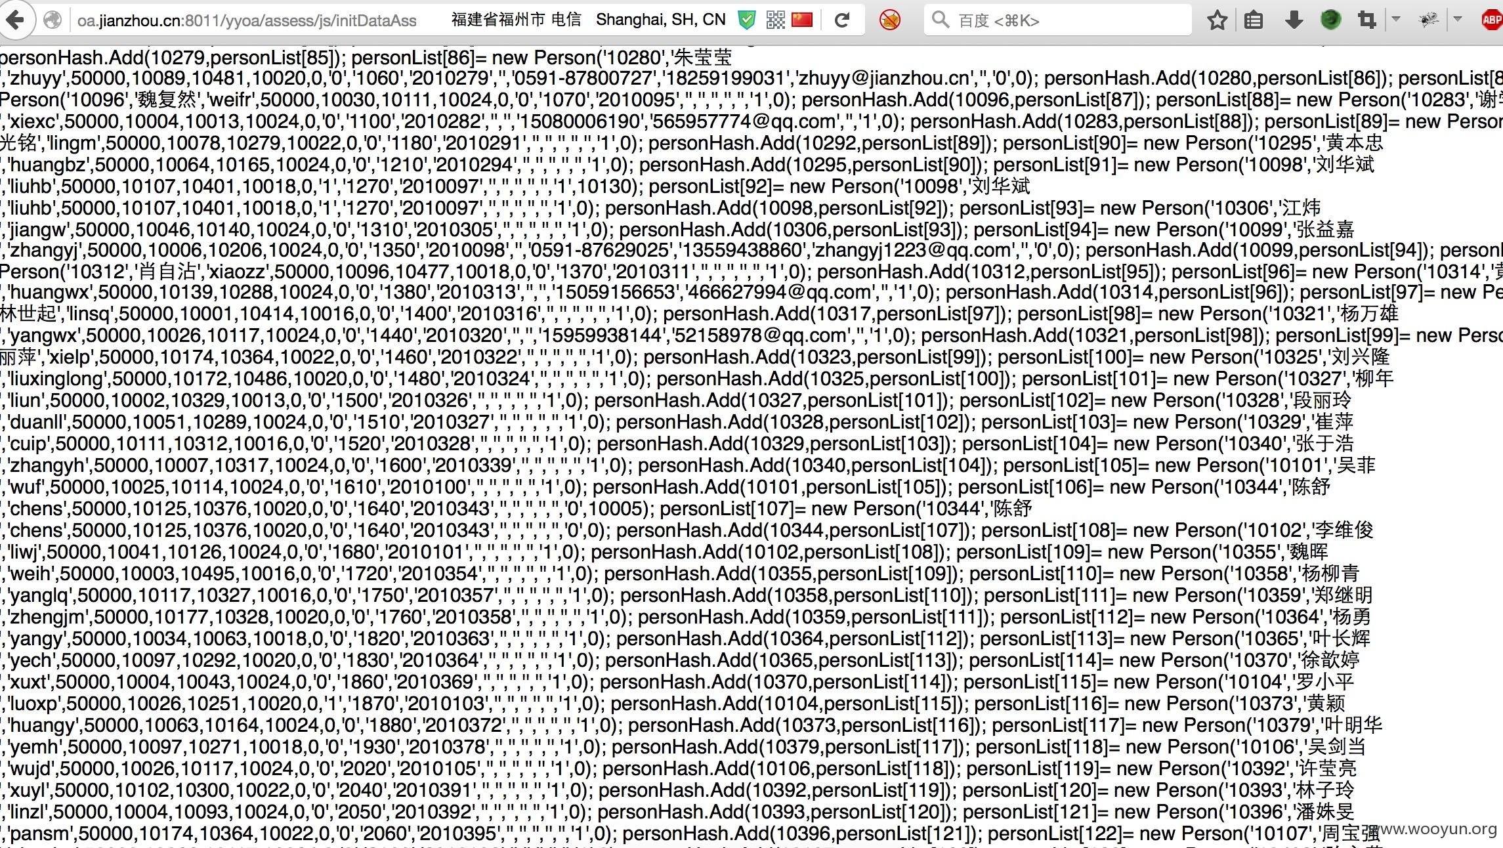This screenshot has height=848, width=1503.
Task: Click the name '郑继明'
Action: click(x=1344, y=595)
